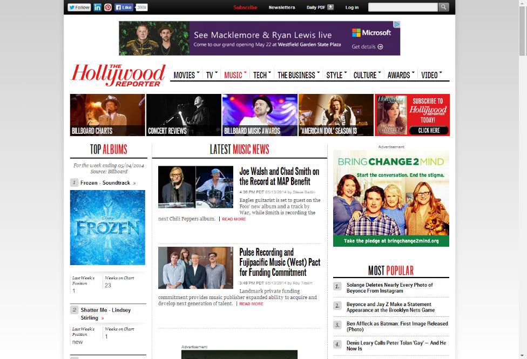Click the AdChoices icon on the Microsoft ad
Image resolution: width=527 pixels, height=359 pixels.
click(x=397, y=24)
